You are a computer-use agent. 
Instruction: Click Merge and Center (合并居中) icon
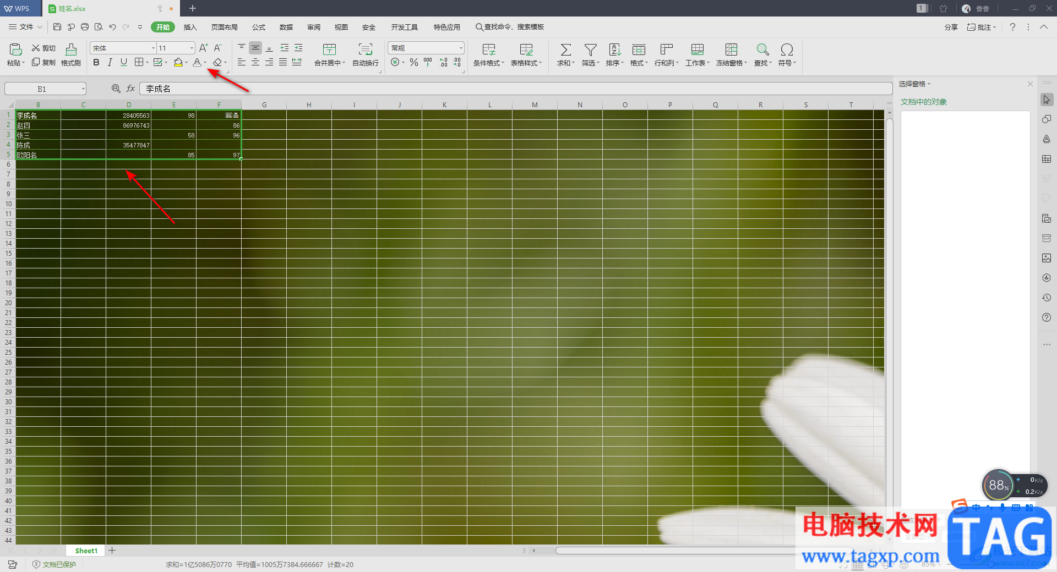[x=329, y=50]
